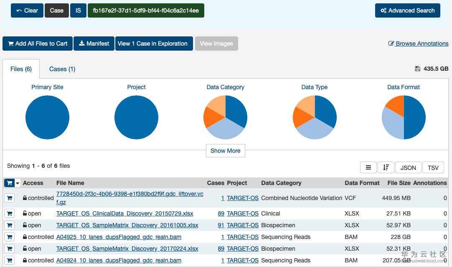
Task: Open A04924_10_lanes_dupsFlagged_gdc_realn.bam link
Action: [119, 260]
